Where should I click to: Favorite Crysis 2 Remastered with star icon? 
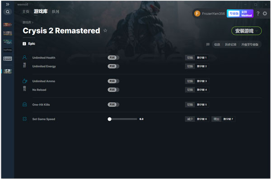[x=105, y=31]
